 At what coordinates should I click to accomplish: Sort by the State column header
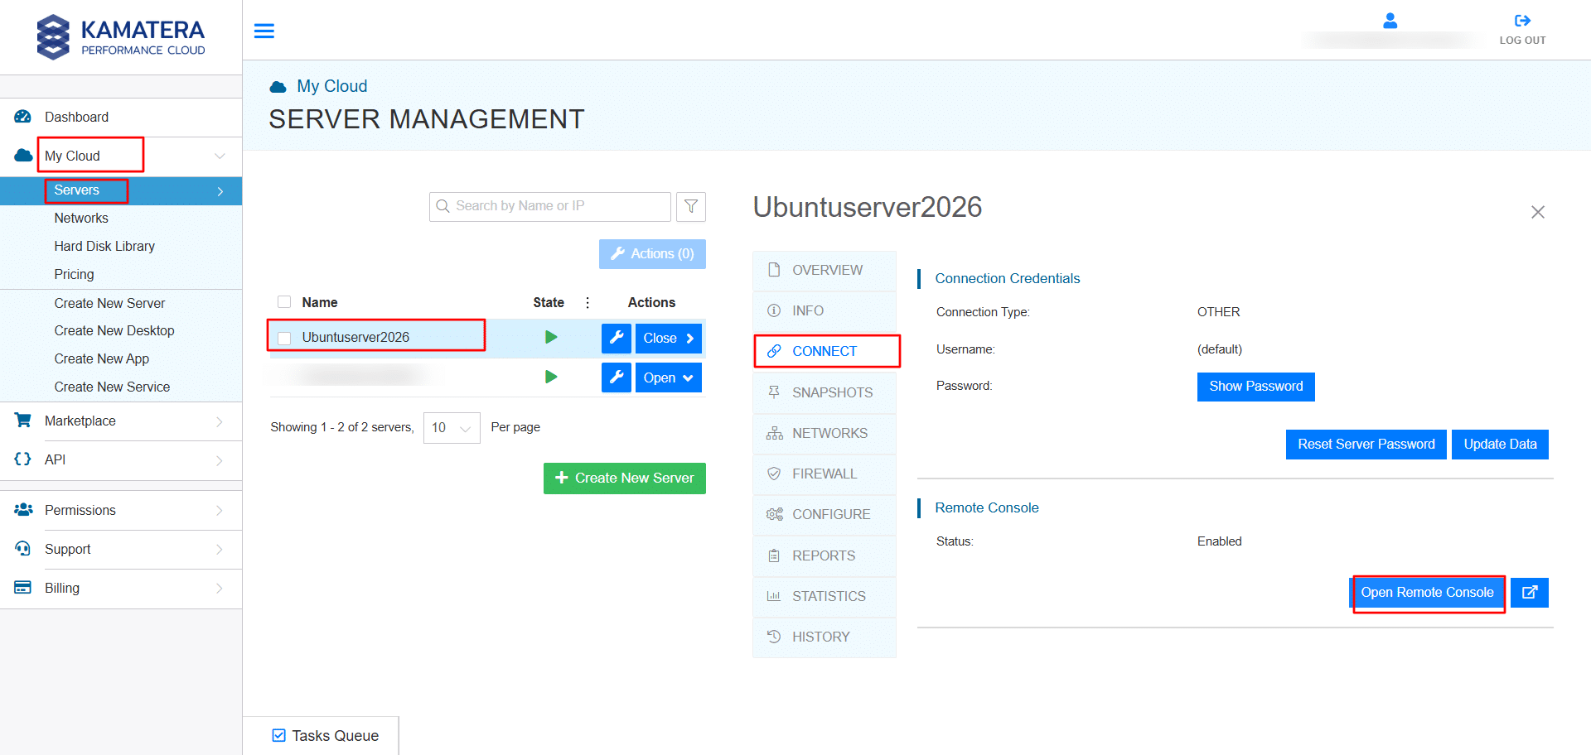[549, 303]
